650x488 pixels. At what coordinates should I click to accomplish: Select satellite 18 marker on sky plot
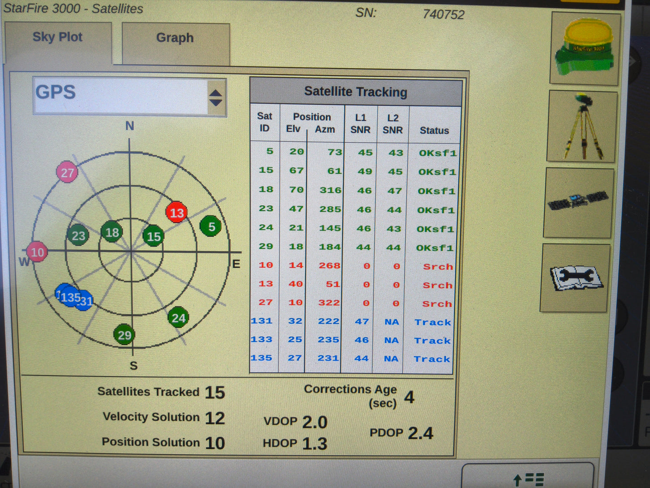[x=112, y=232]
